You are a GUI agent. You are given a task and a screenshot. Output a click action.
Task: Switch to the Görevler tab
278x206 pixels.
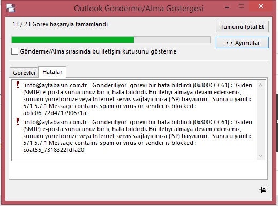click(x=24, y=73)
